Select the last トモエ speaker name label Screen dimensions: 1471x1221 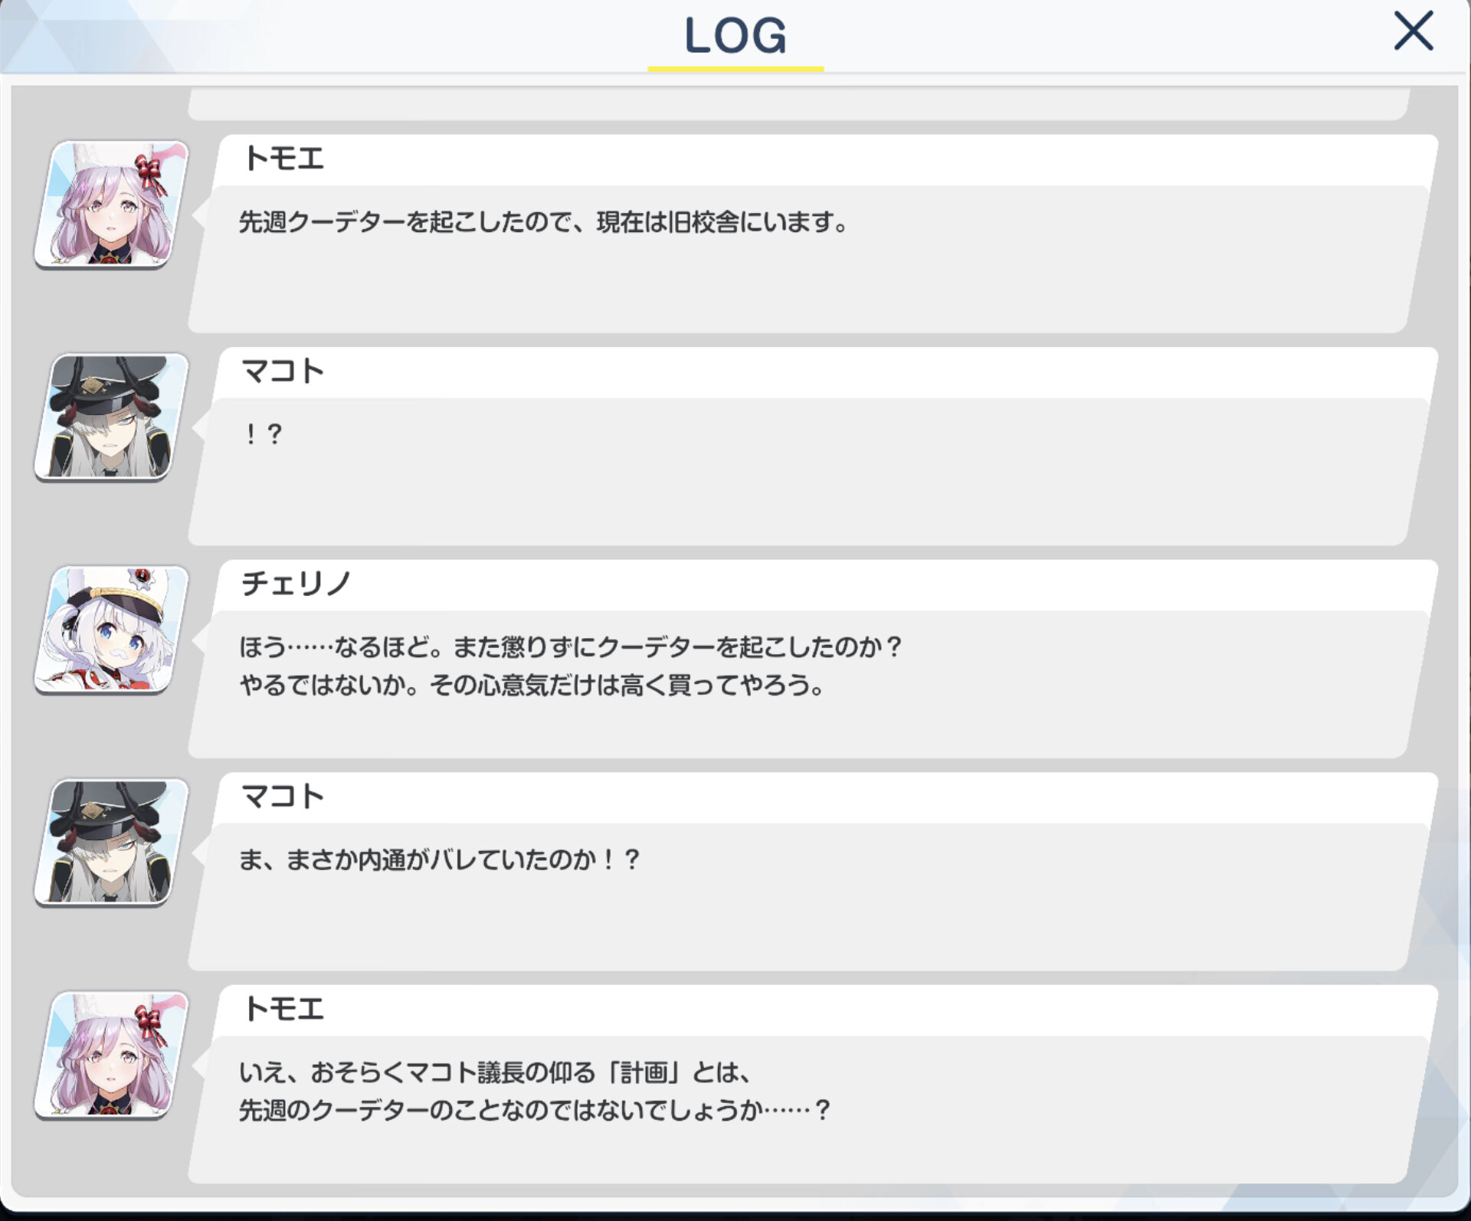[283, 1010]
